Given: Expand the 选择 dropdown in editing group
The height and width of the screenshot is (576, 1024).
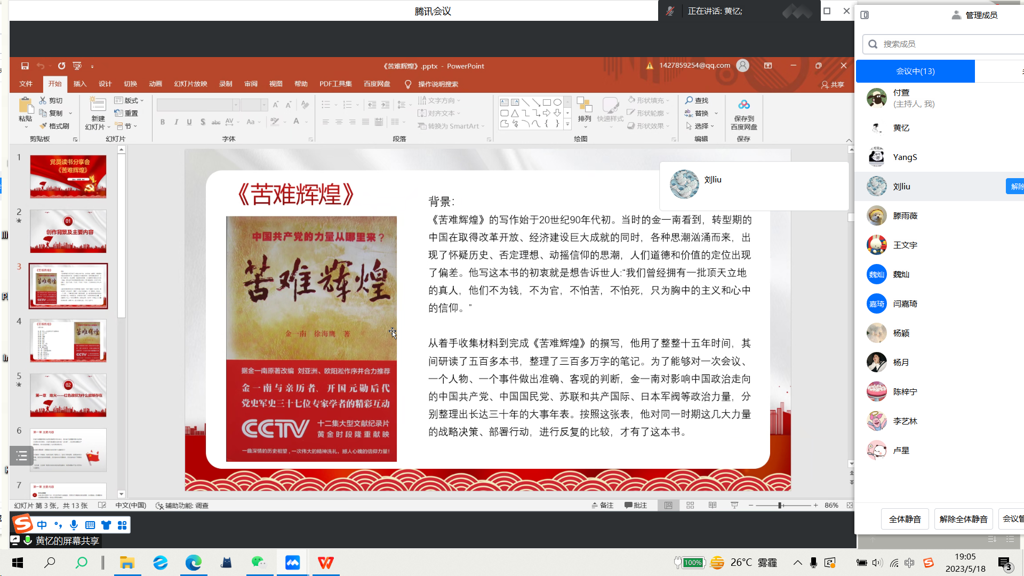Looking at the screenshot, I should click(x=700, y=126).
